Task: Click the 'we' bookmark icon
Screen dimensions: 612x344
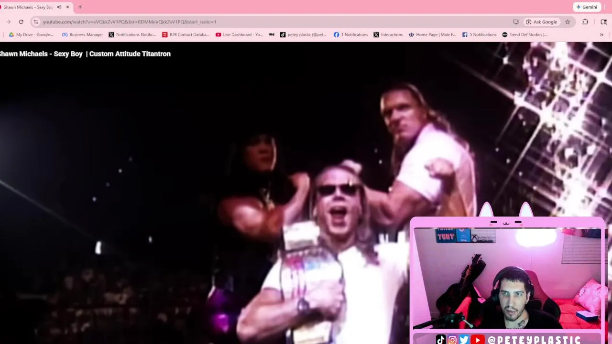Action: (x=272, y=35)
